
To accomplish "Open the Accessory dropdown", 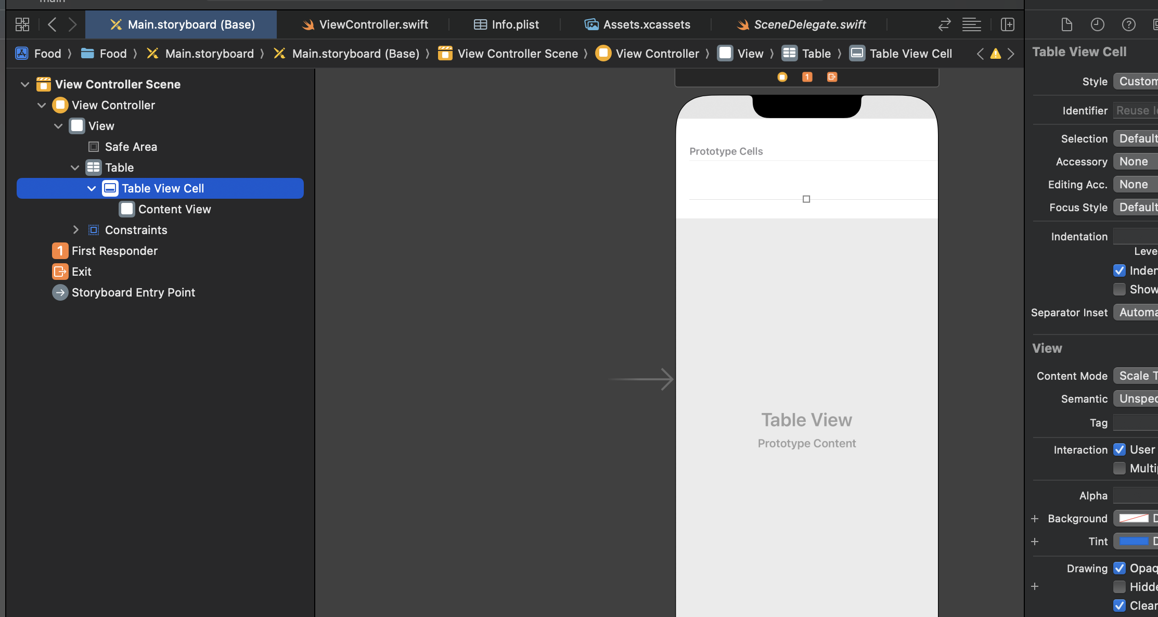I will pyautogui.click(x=1136, y=162).
